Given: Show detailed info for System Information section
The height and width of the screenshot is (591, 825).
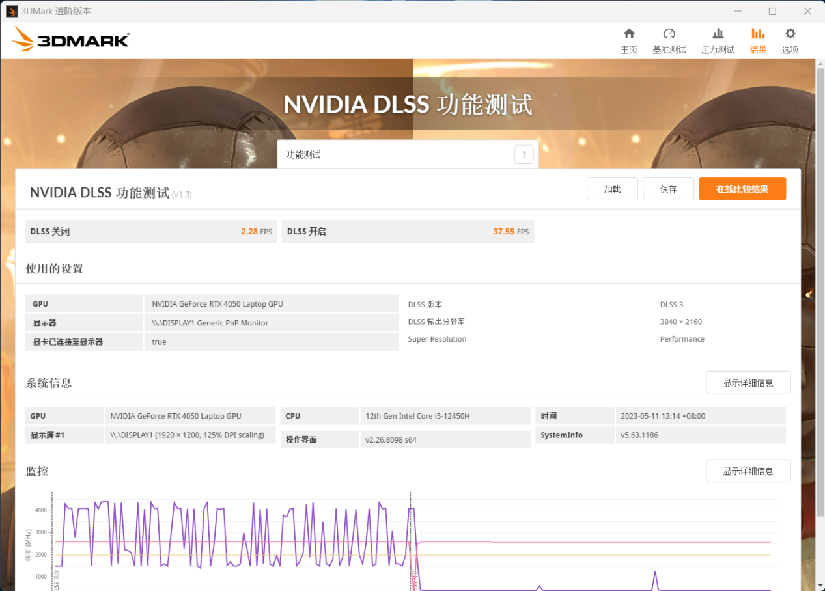Looking at the screenshot, I should [x=748, y=383].
